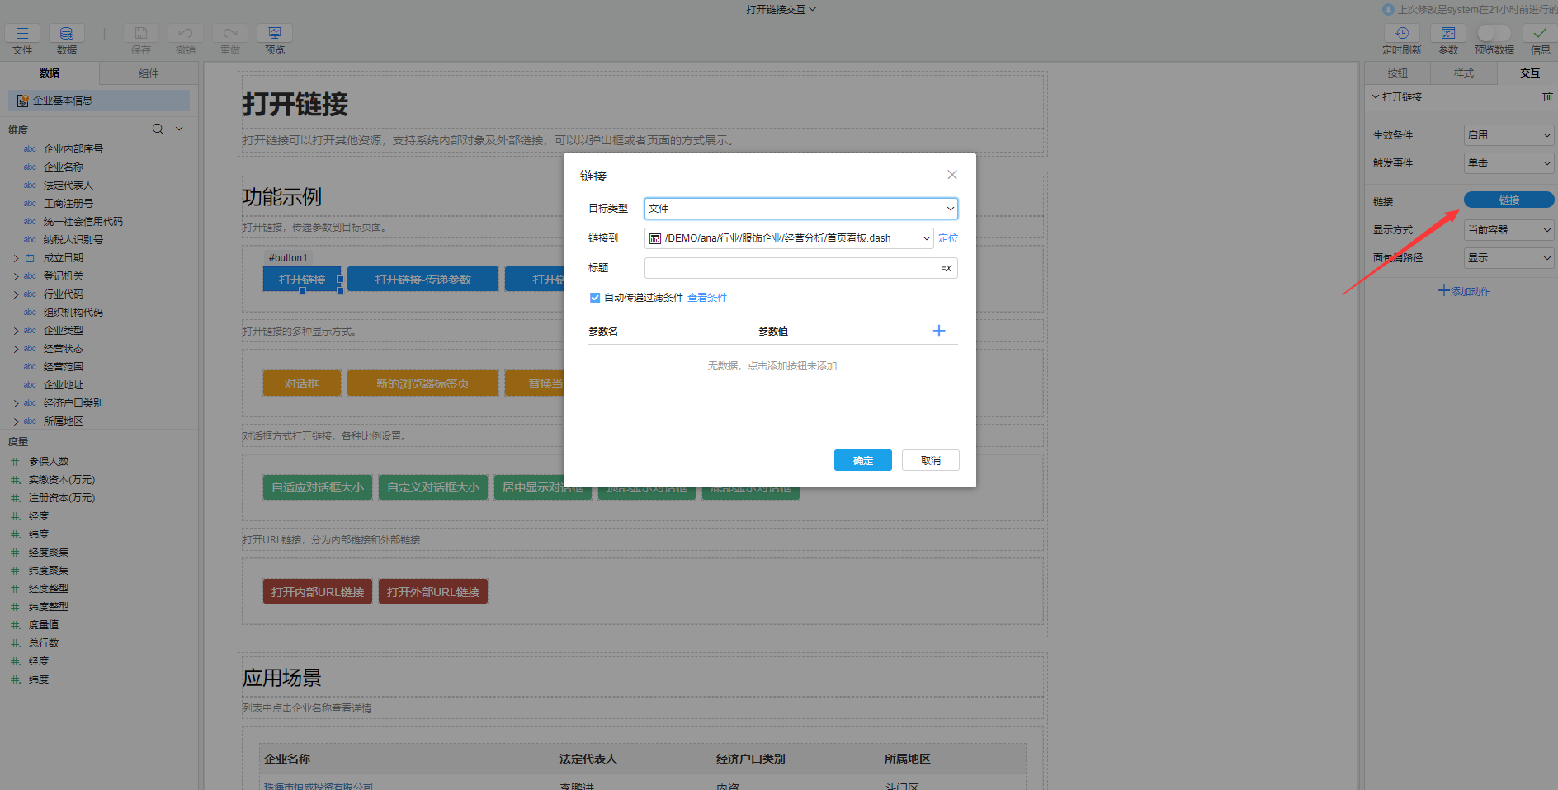The height and width of the screenshot is (790, 1558).
Task: Click the search icon in 维度 panel
Action: tap(158, 129)
